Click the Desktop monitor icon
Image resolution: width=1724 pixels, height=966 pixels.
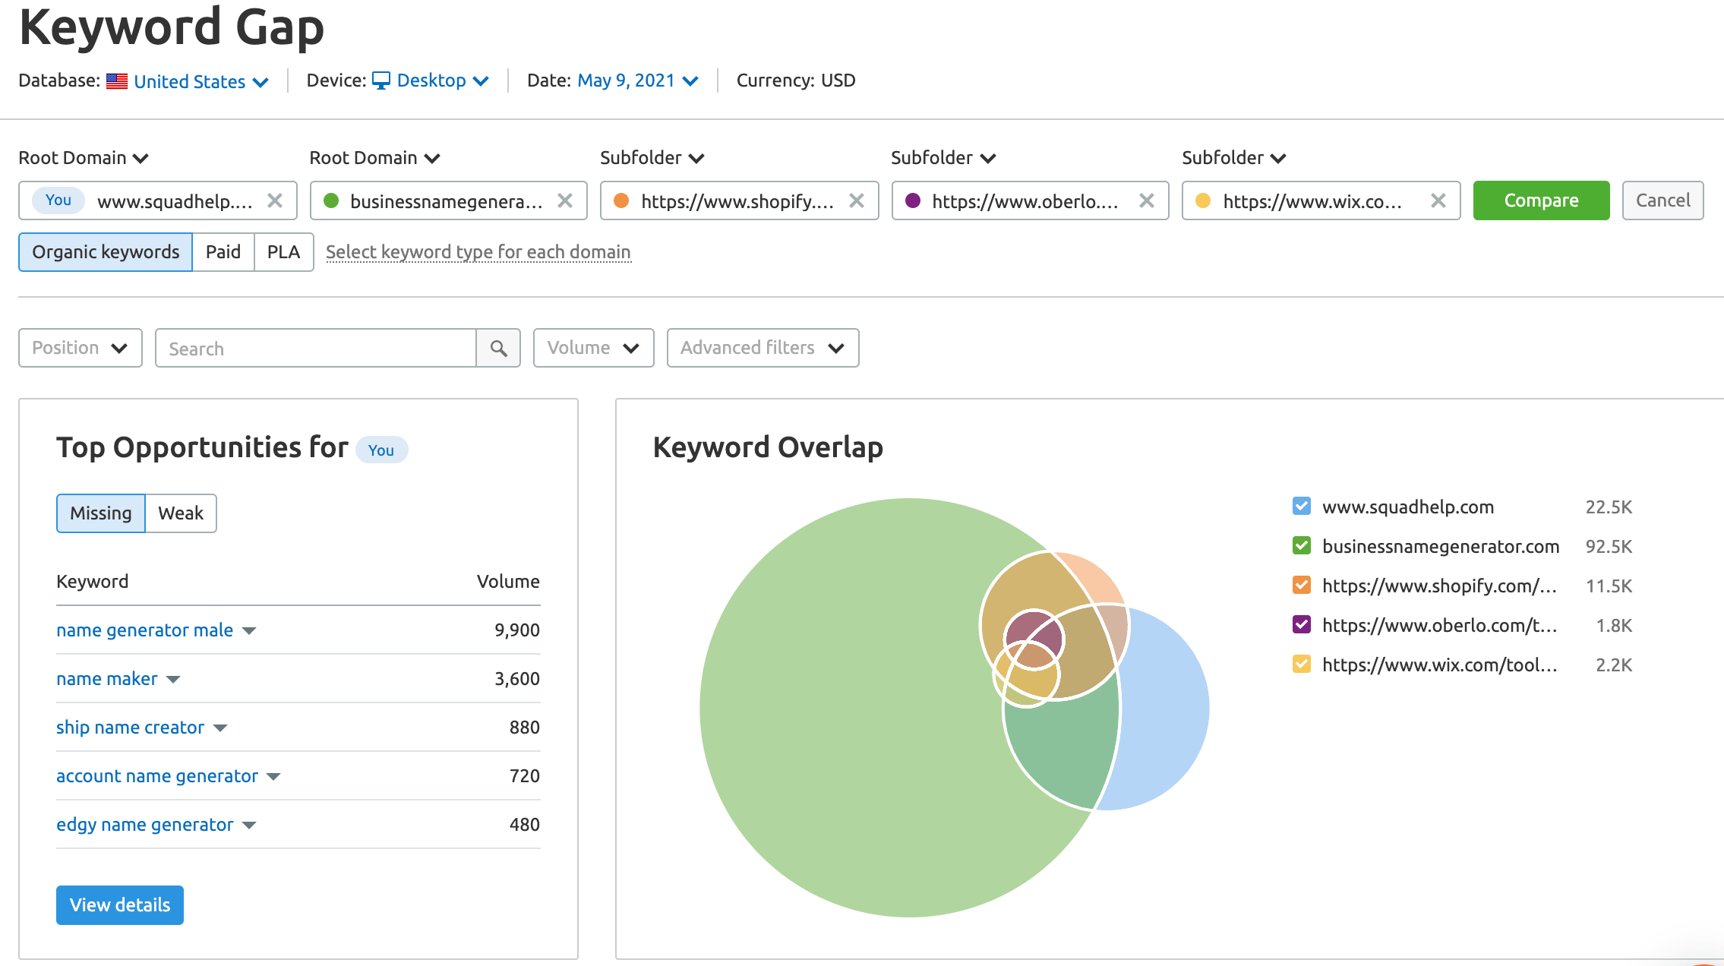click(381, 80)
